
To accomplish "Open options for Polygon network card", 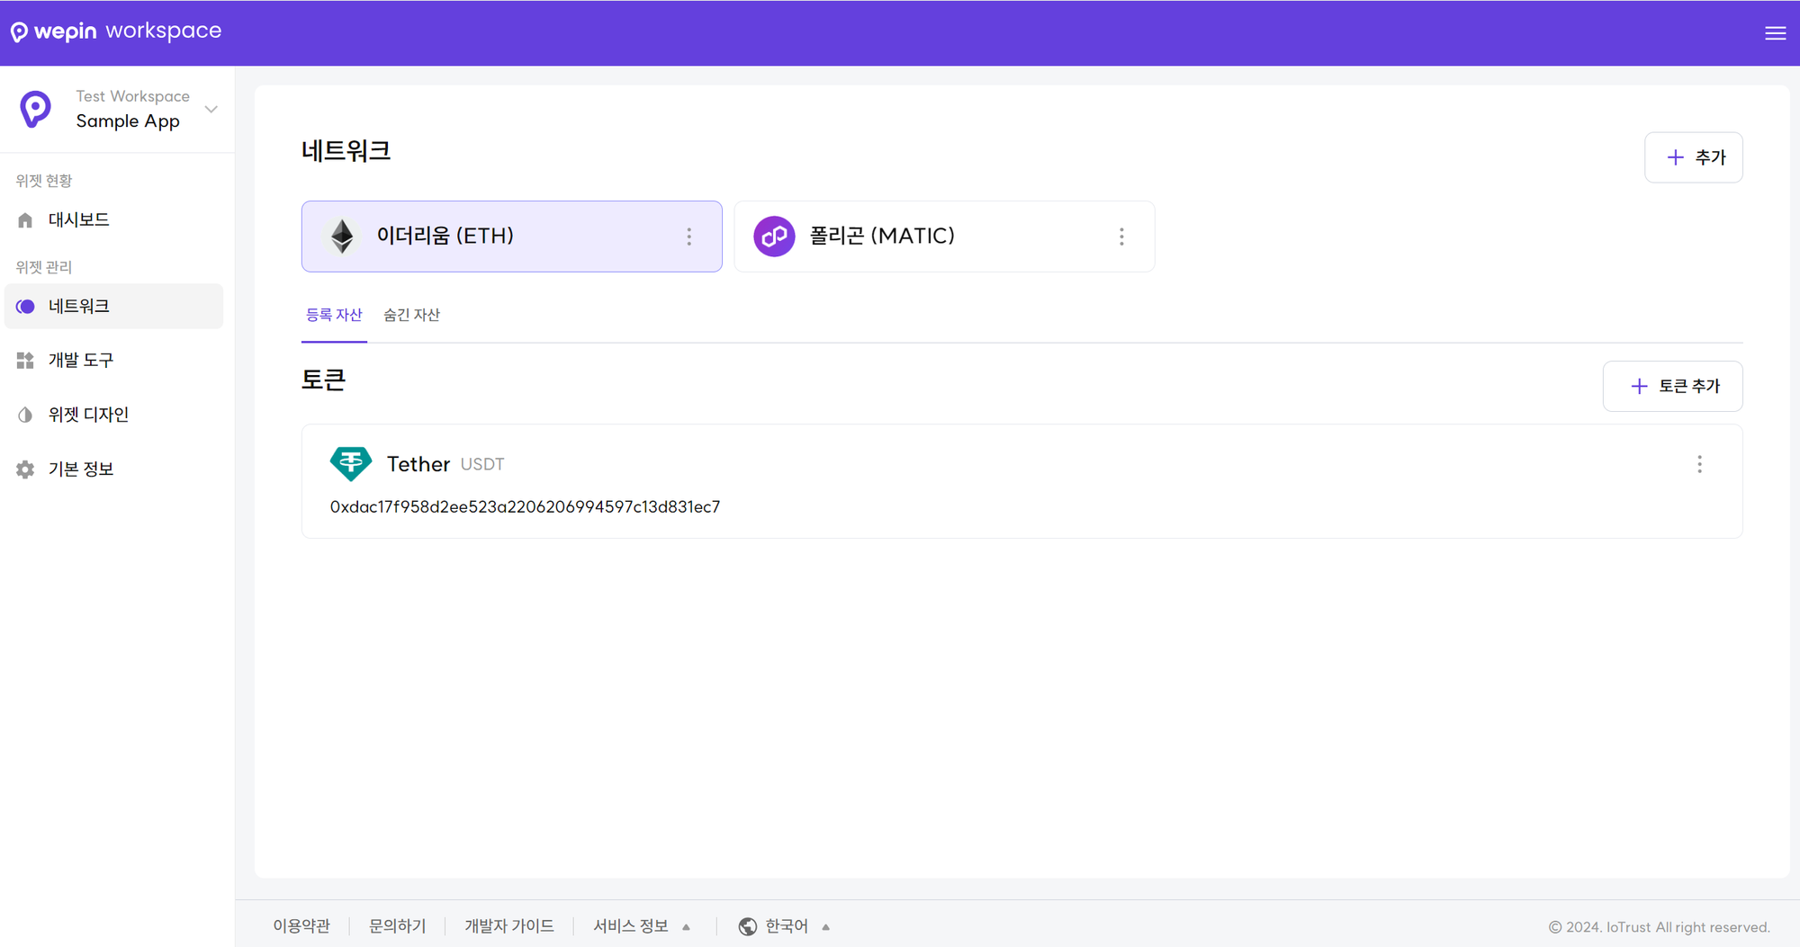I will [1121, 237].
